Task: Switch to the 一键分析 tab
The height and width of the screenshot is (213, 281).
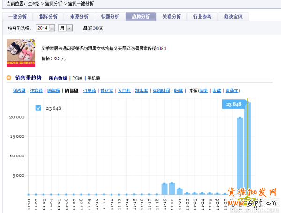Action: (x=17, y=17)
